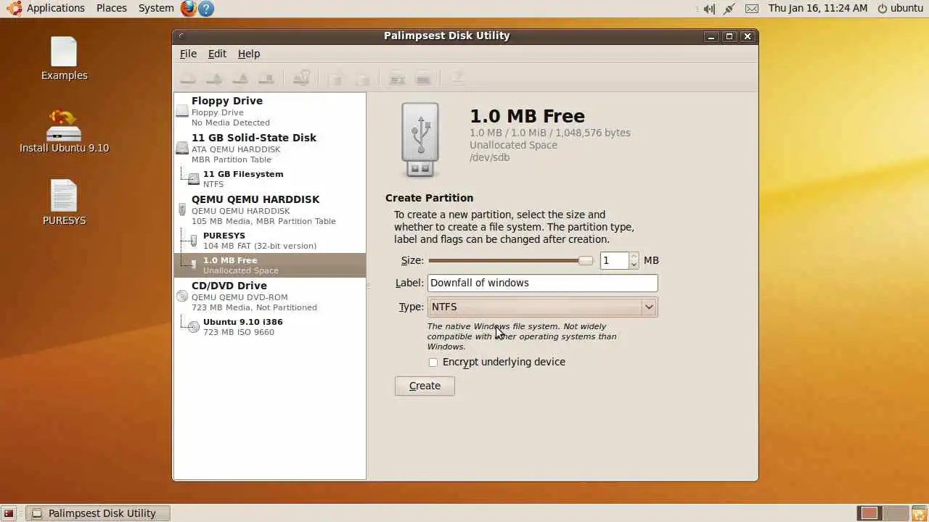The width and height of the screenshot is (929, 522).
Task: Click the Stop RAID Array toolbar icon
Action: (423, 78)
